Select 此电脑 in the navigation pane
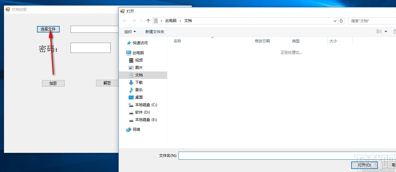This screenshot has height=172, width=396. [x=138, y=53]
